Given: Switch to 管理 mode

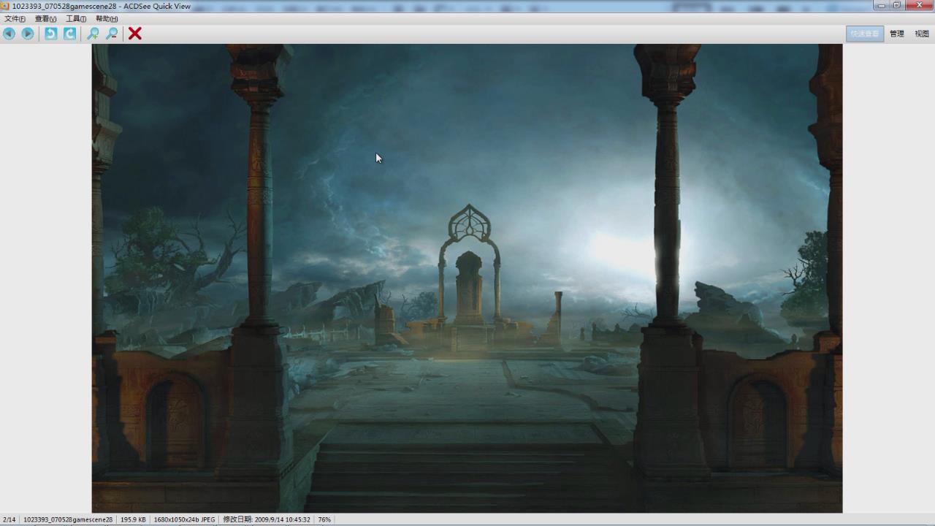Looking at the screenshot, I should tap(897, 34).
